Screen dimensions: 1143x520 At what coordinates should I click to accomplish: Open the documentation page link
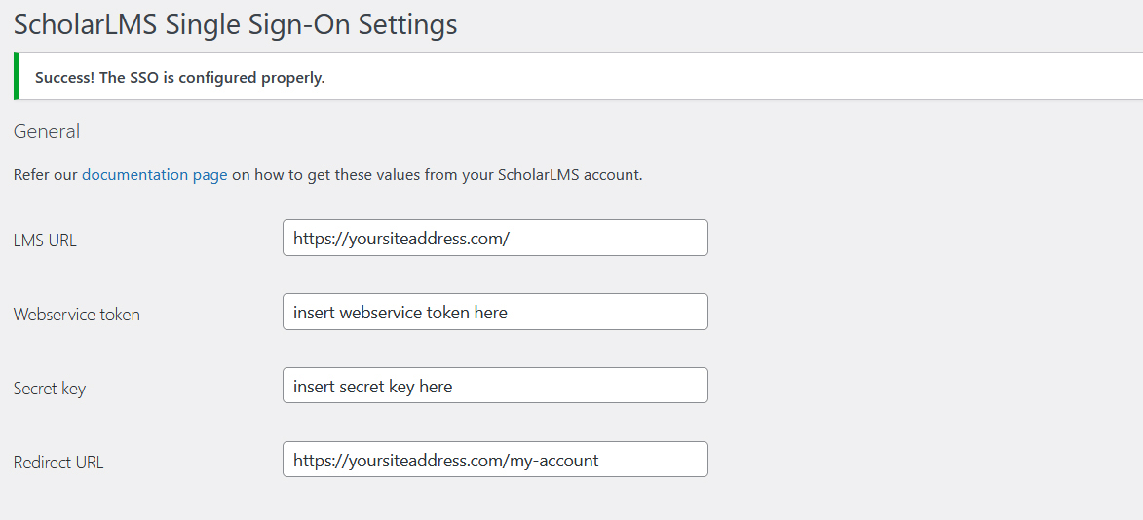(155, 175)
